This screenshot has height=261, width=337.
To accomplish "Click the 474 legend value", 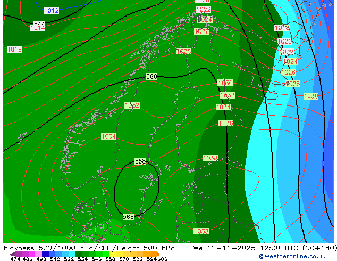I will click(15, 259).
